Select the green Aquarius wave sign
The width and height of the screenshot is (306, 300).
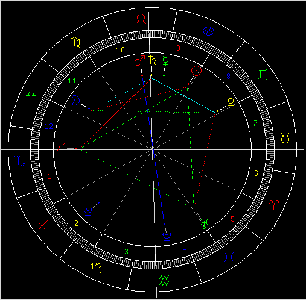click(x=164, y=280)
